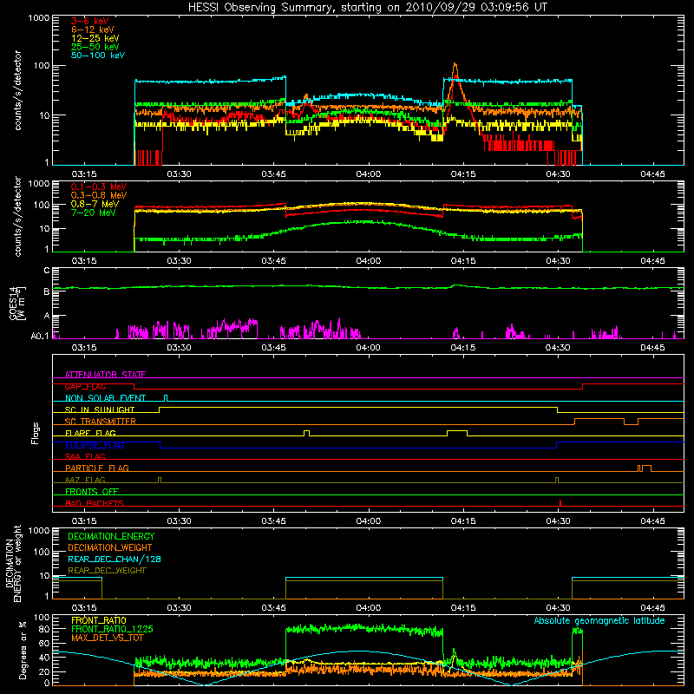
Task: Select the GAP_FLAG label
Action: 86,386
